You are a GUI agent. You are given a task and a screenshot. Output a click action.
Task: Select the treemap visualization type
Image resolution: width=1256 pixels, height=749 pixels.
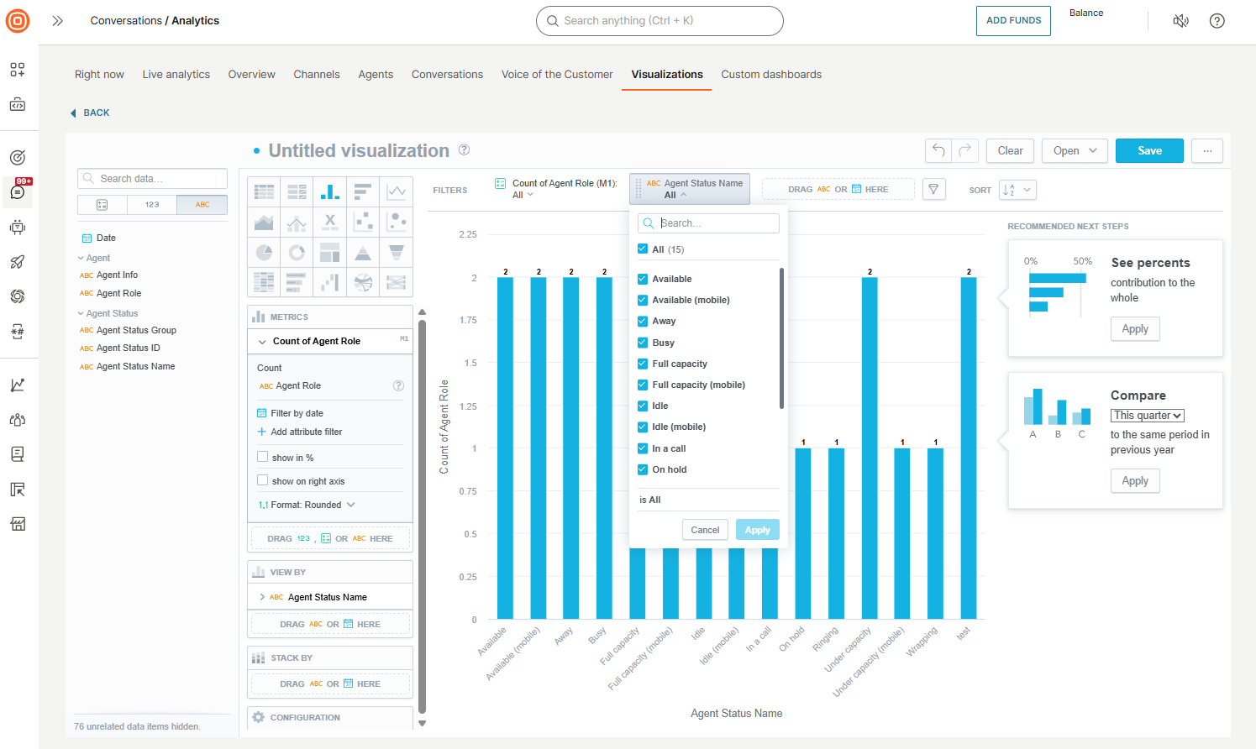(x=329, y=252)
